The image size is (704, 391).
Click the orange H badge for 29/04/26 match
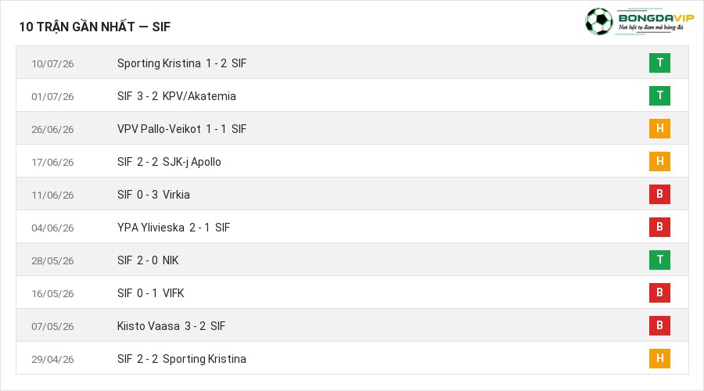pyautogui.click(x=659, y=358)
